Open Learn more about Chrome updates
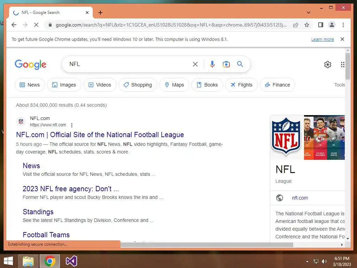 pos(322,39)
